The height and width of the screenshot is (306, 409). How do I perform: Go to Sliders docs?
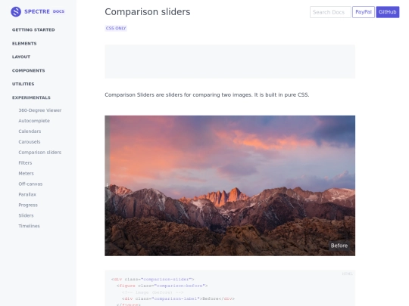pyautogui.click(x=26, y=215)
